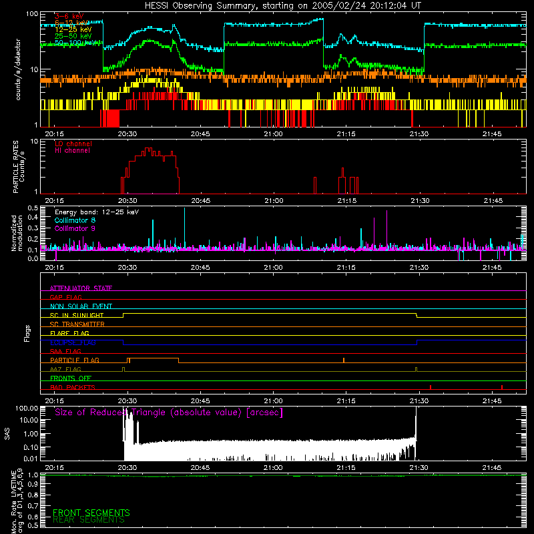Screen dimensions: 534x534
Task: Click the Mon. Rate LIVETIME axis label
Action: pyautogui.click(x=17, y=502)
